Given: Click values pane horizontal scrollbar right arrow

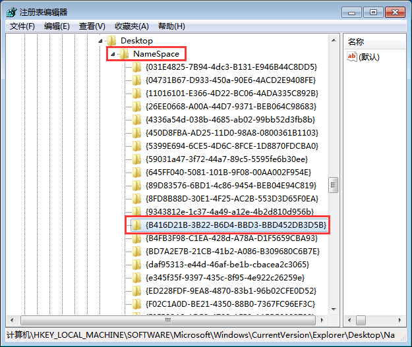Looking at the screenshot, I should point(400,320).
